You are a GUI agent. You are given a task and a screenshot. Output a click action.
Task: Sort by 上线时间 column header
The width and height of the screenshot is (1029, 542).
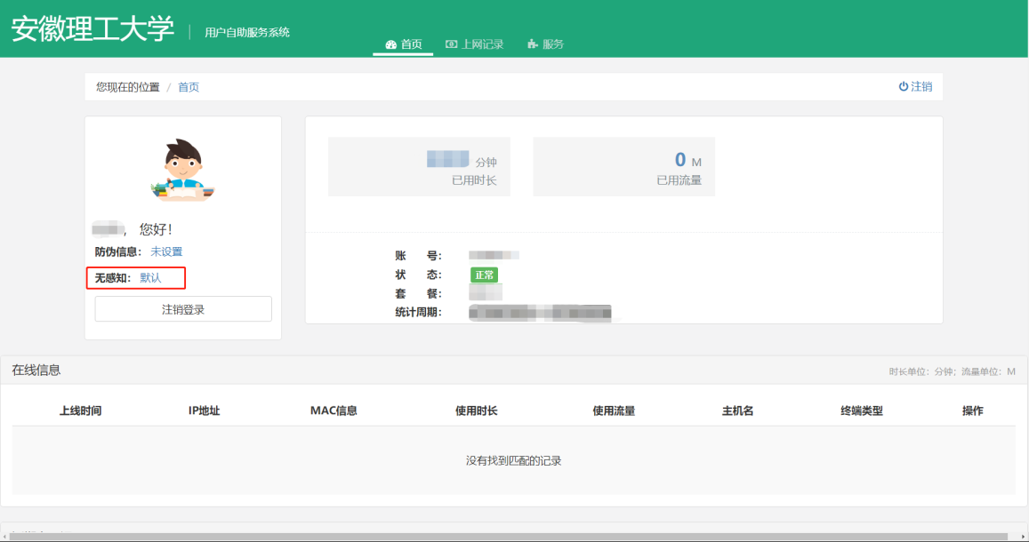pyautogui.click(x=80, y=411)
